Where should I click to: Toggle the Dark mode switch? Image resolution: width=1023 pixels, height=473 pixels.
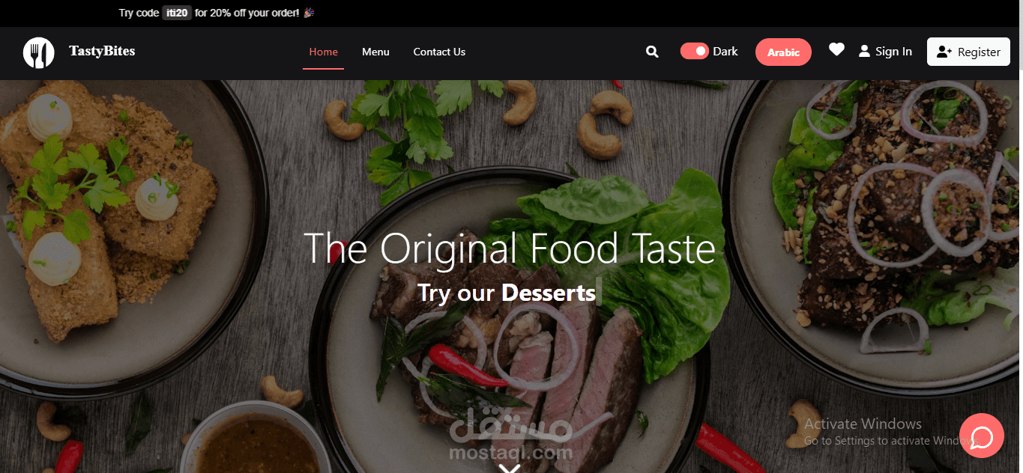coord(695,51)
